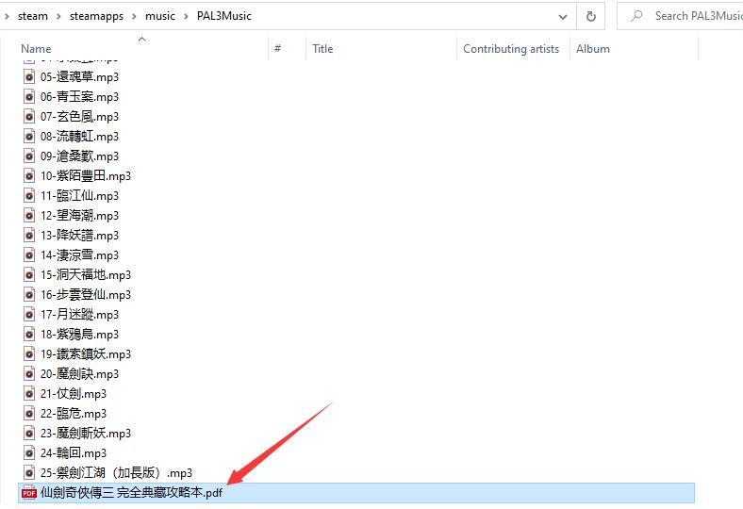Sort by Contributing artists column

(x=511, y=49)
